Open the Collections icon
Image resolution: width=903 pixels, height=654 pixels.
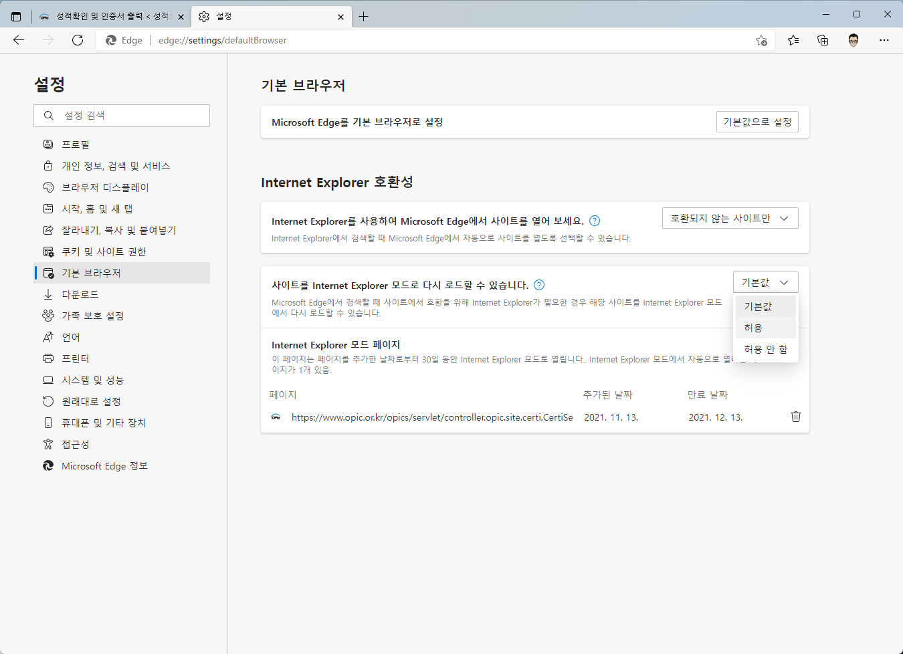click(823, 40)
